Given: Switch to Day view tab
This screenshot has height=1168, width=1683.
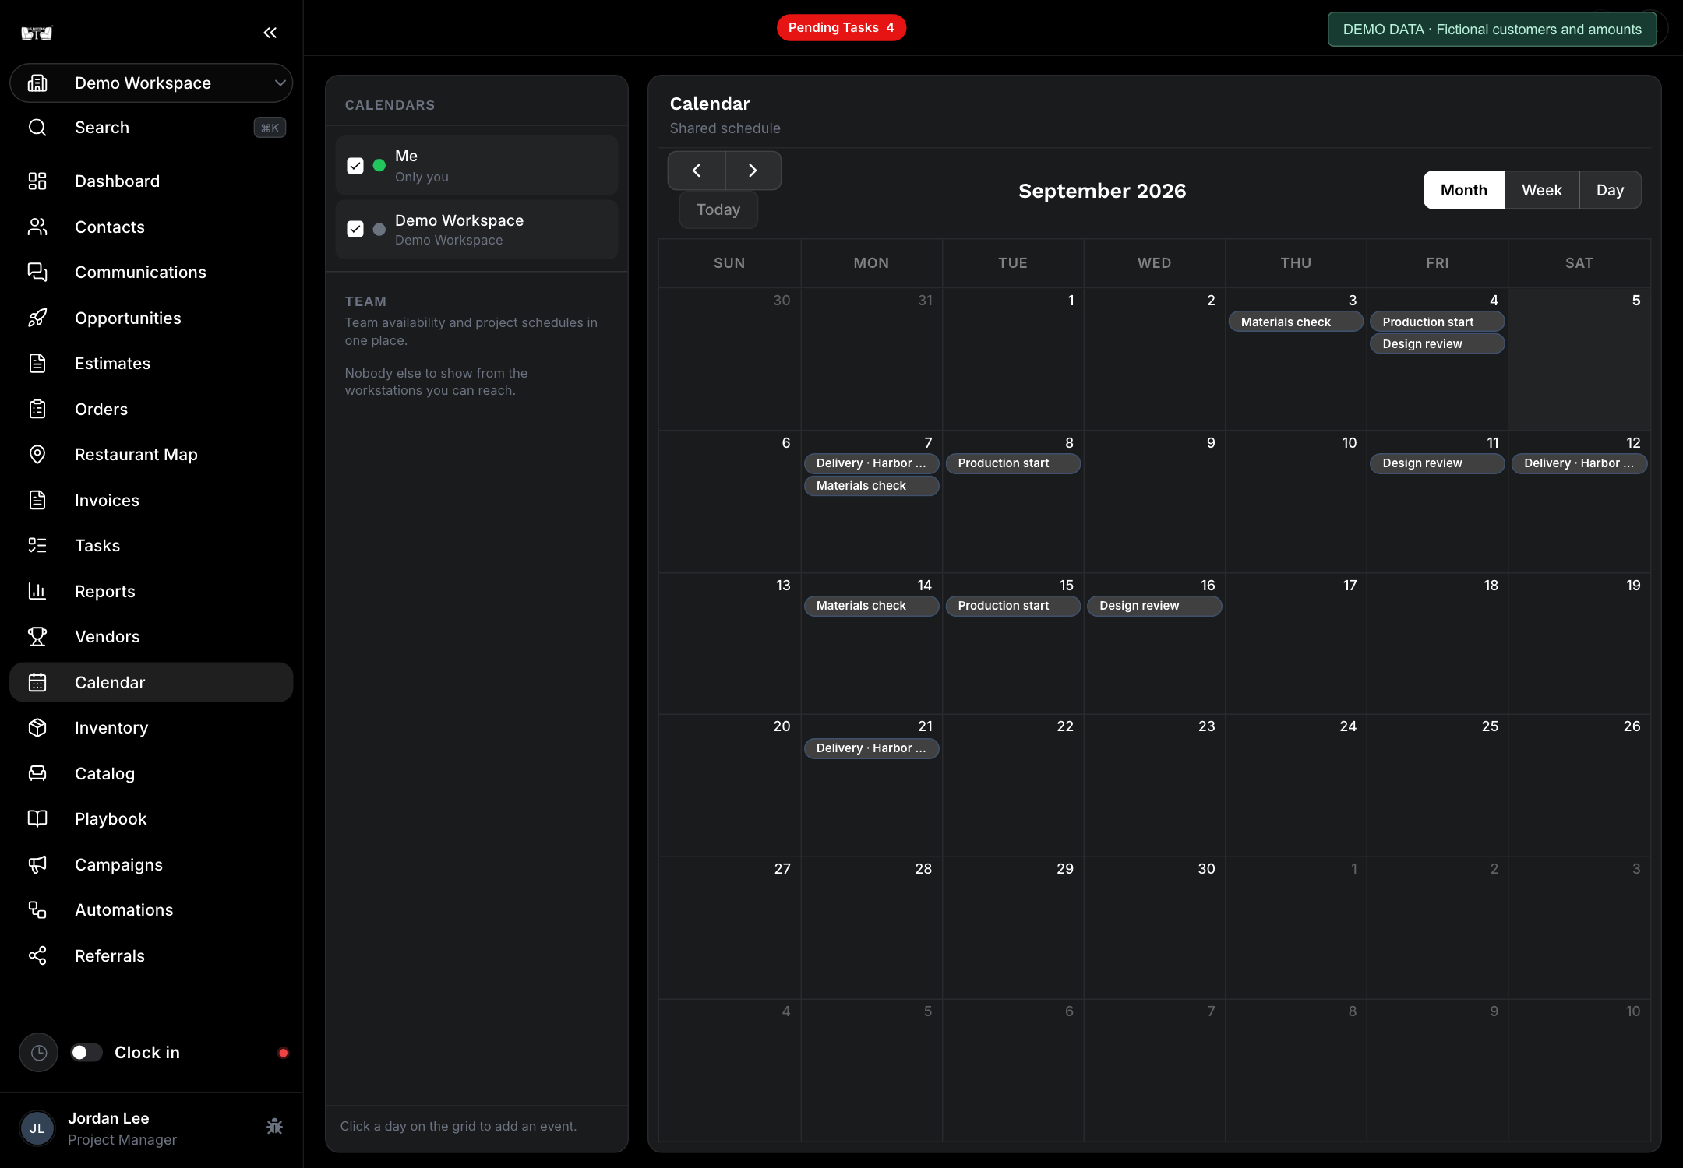Looking at the screenshot, I should [x=1611, y=190].
